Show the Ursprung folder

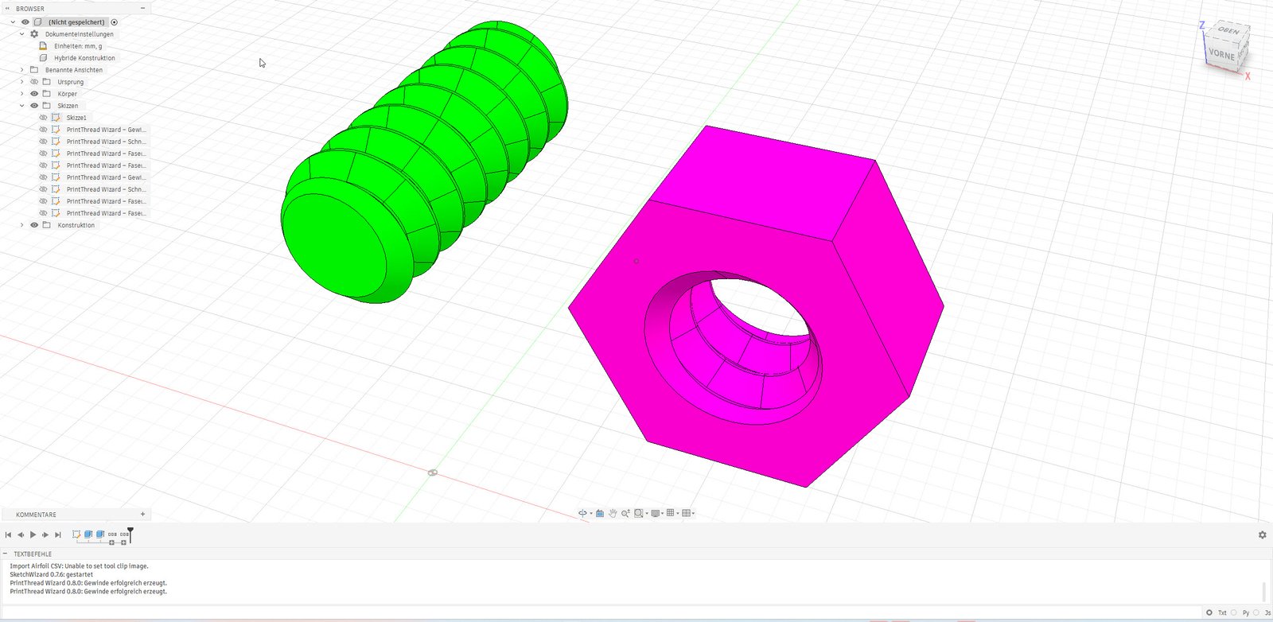34,82
